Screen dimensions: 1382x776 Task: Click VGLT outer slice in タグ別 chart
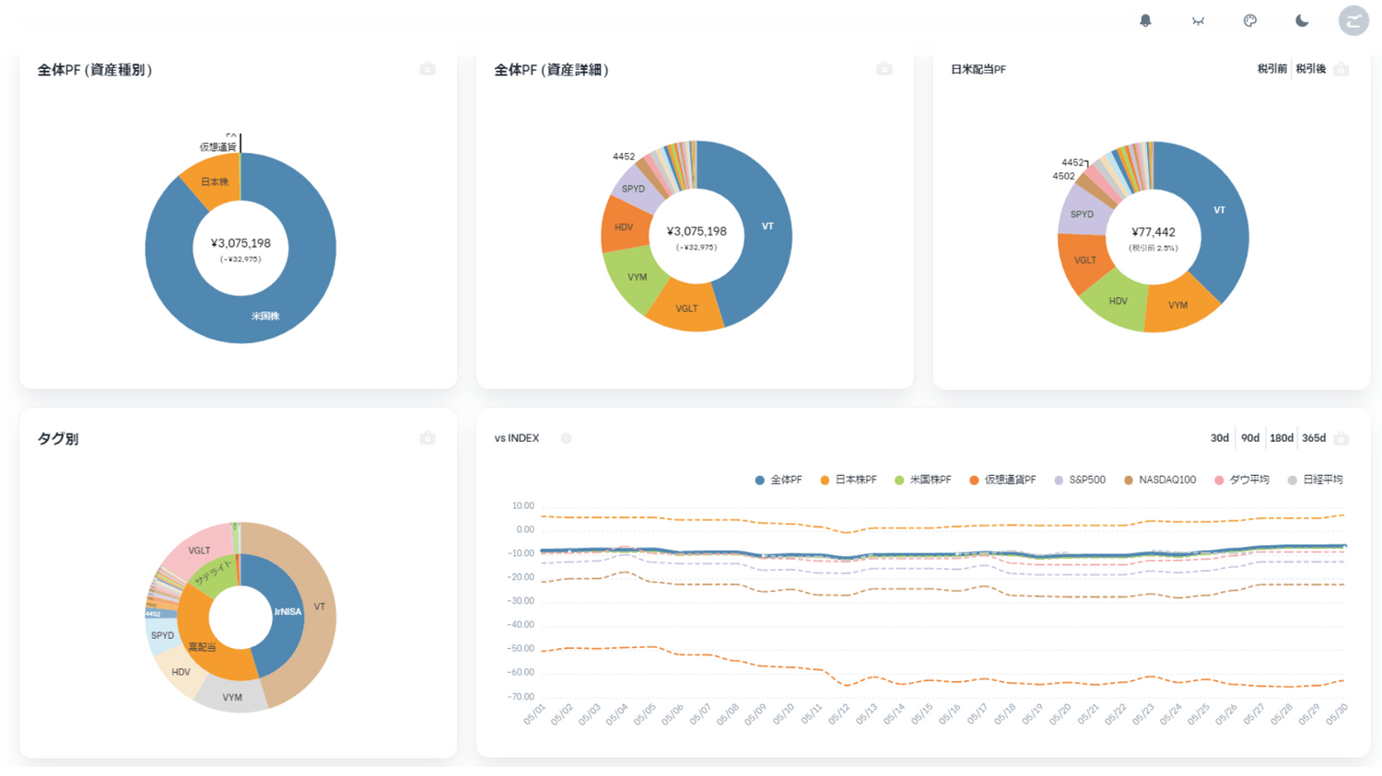pos(199,550)
